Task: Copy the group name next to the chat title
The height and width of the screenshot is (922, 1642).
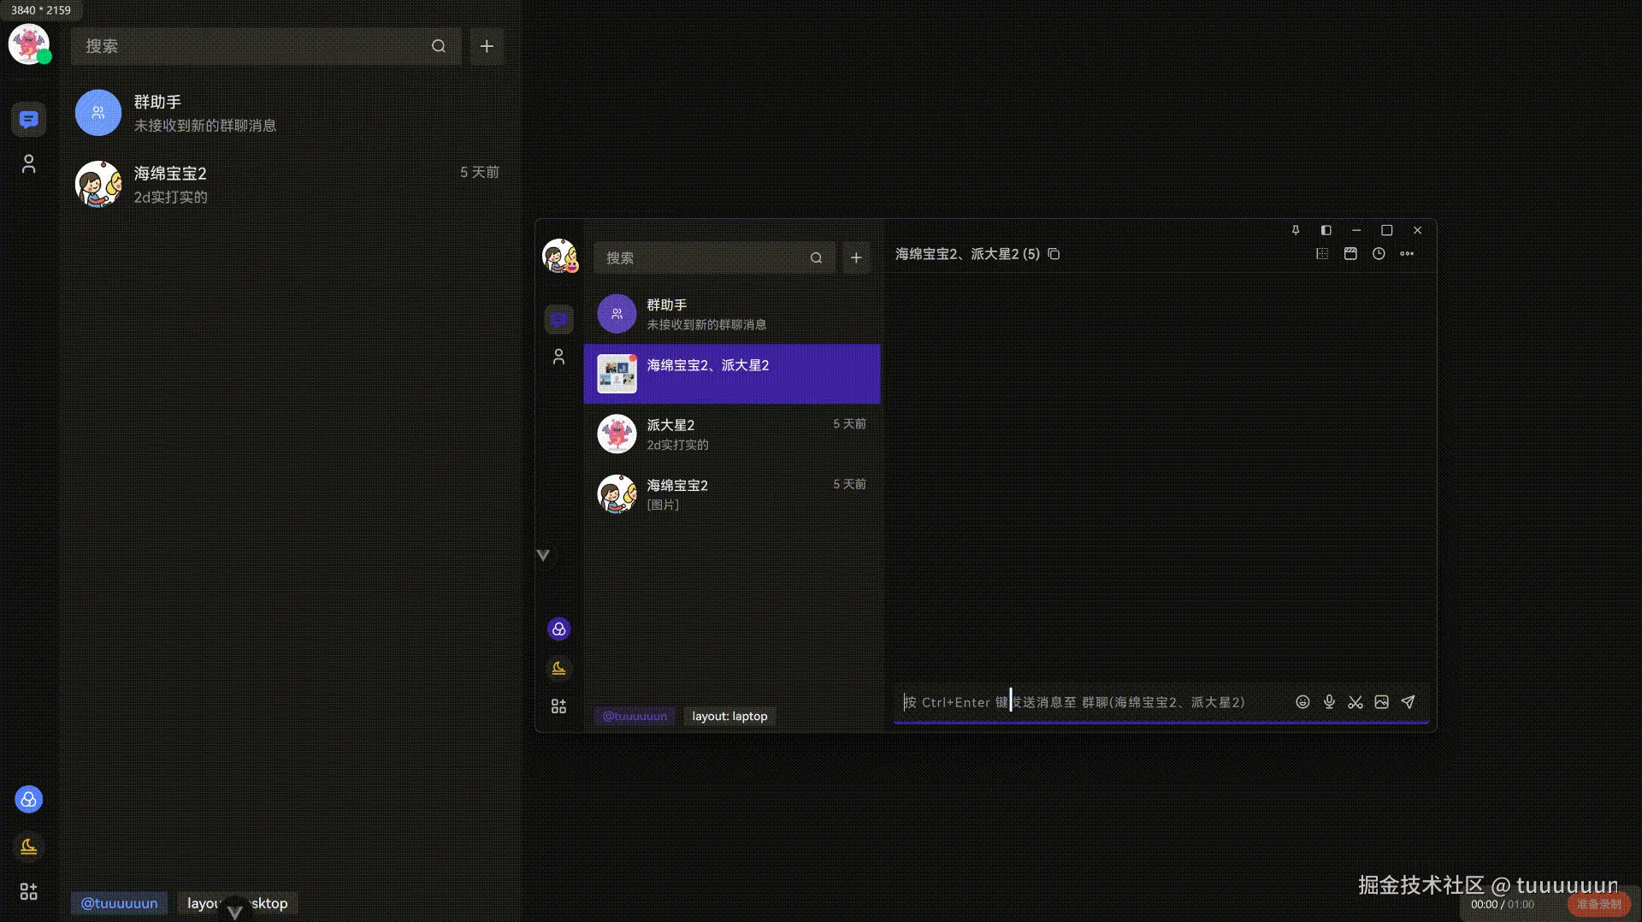Action: coord(1054,254)
